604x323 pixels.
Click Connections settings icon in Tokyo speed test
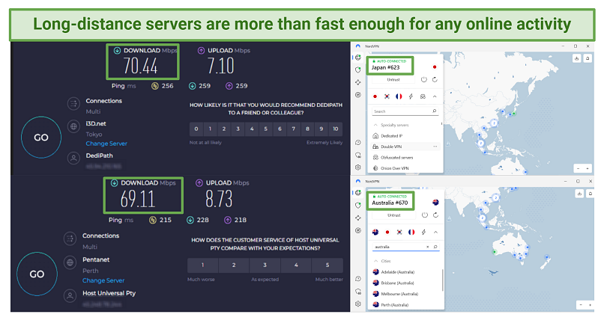pos(73,103)
